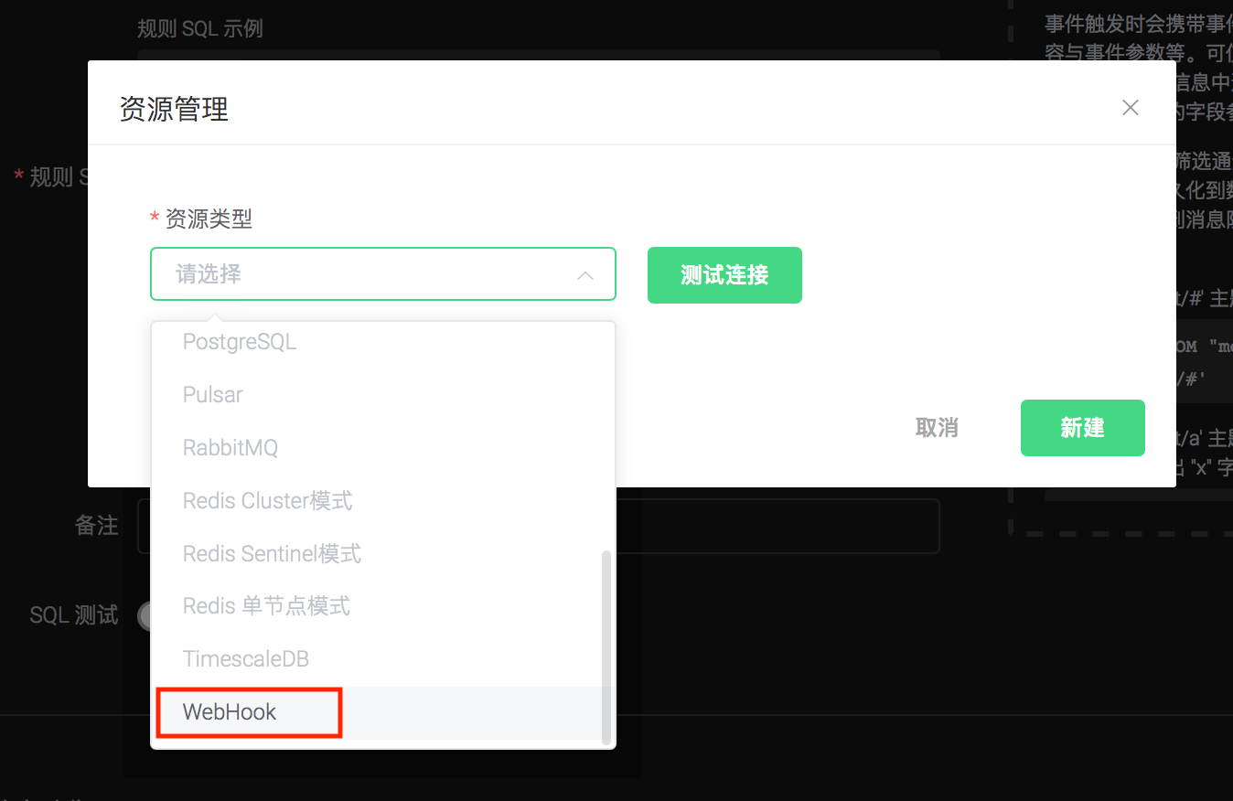Image resolution: width=1233 pixels, height=801 pixels.
Task: Collapse the 资源类型 dropdown via its chevron
Action: click(584, 273)
